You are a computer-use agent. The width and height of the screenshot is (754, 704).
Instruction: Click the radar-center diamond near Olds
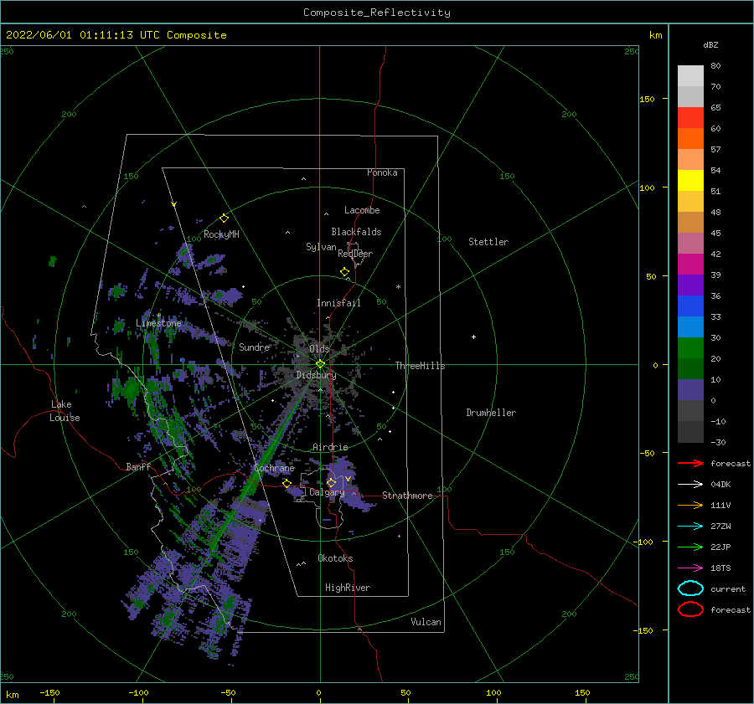[x=320, y=364]
